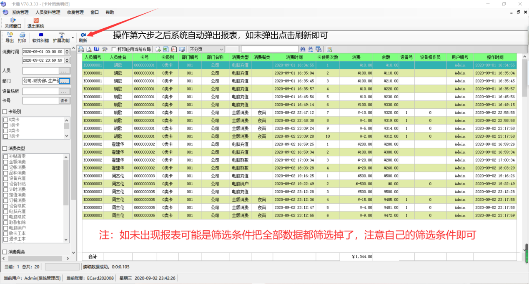Click the 读卡 read card button
529x284 pixels.
tap(64, 101)
